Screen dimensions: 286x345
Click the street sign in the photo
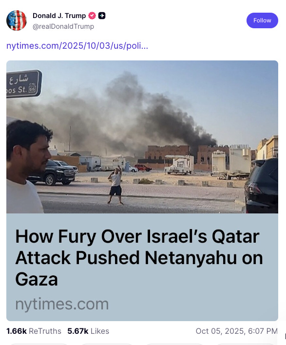click(24, 84)
